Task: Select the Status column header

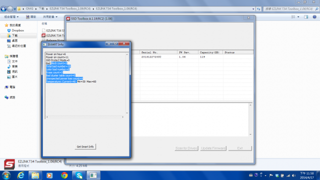Action: pyautogui.click(x=238, y=52)
